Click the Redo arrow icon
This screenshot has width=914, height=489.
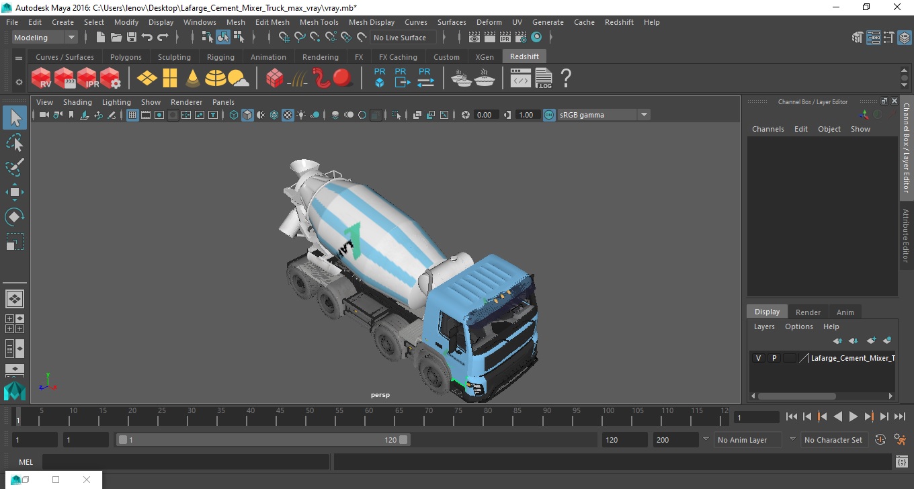163,38
